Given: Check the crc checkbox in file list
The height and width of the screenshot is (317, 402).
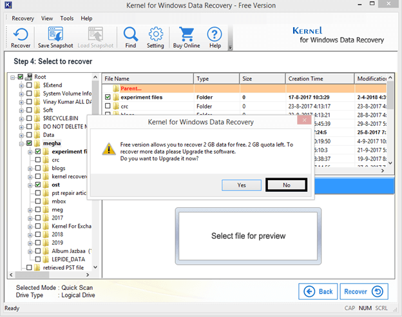Looking at the screenshot, I should click(x=108, y=106).
